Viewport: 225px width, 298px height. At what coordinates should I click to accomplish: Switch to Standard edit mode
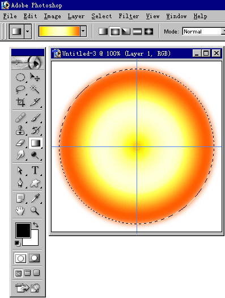pos(20,258)
